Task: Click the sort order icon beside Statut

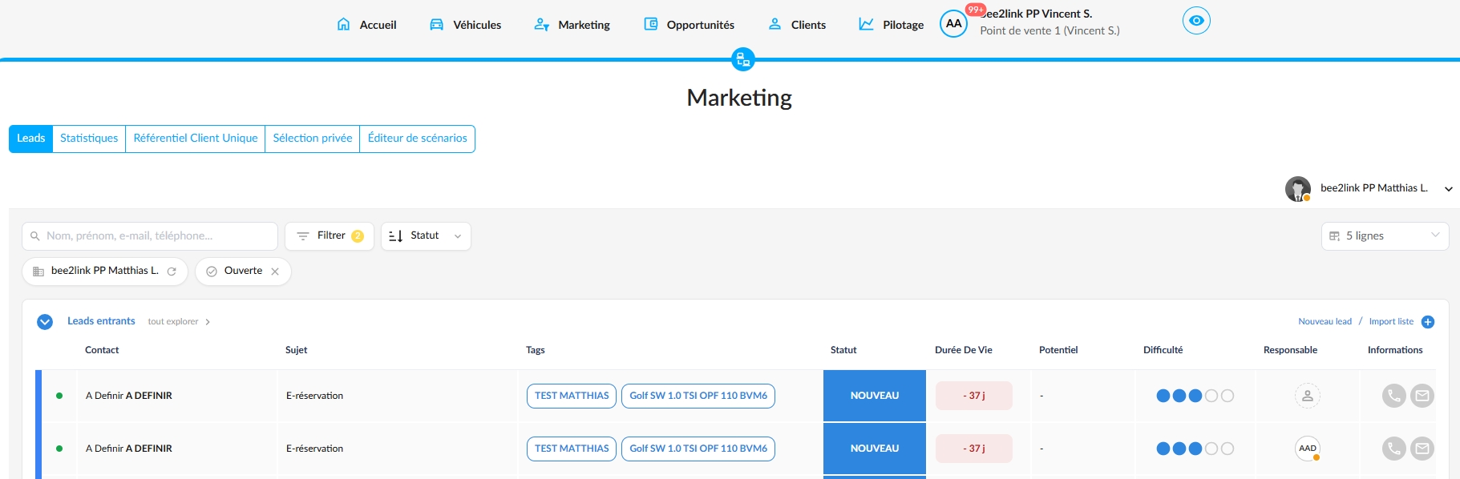Action: pos(395,236)
